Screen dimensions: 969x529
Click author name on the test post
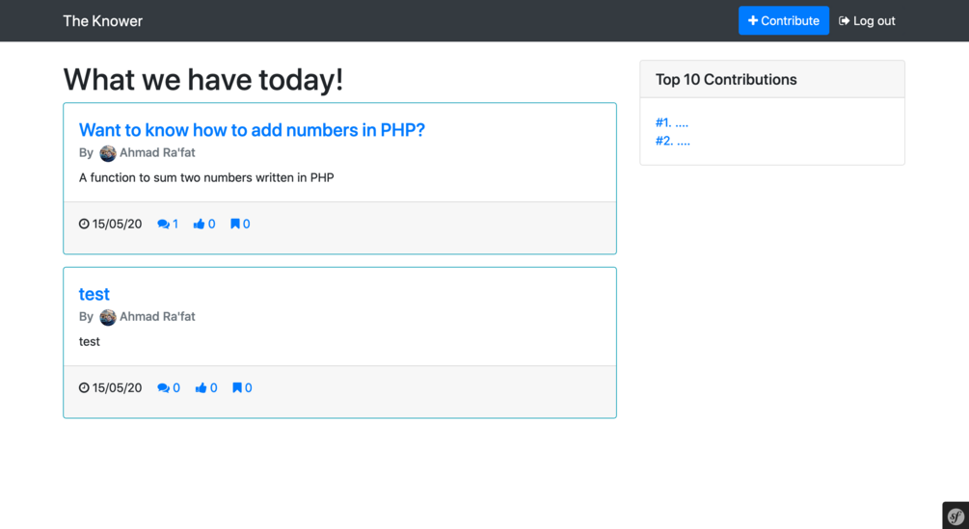tap(157, 317)
